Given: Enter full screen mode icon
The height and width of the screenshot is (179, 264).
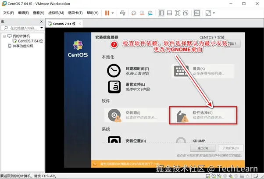Looking at the screenshot, I should coord(178,13).
